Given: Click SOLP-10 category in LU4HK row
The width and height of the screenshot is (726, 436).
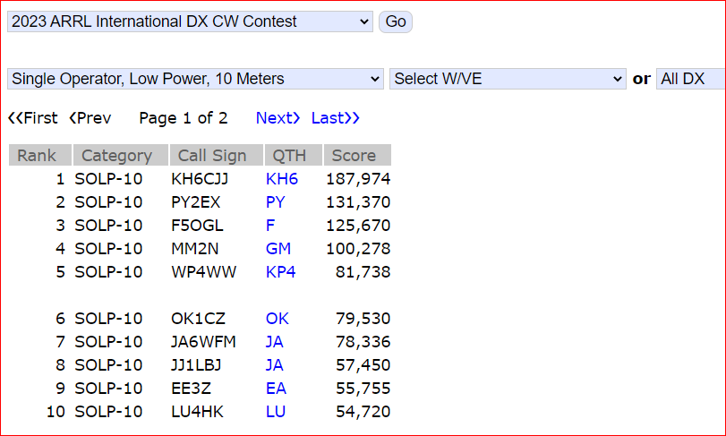Looking at the screenshot, I should 108,411.
